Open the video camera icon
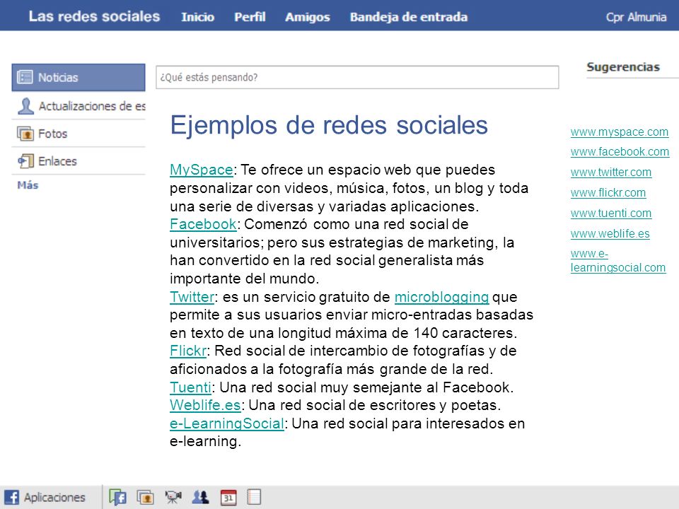Image resolution: width=679 pixels, height=509 pixels. pos(173,497)
